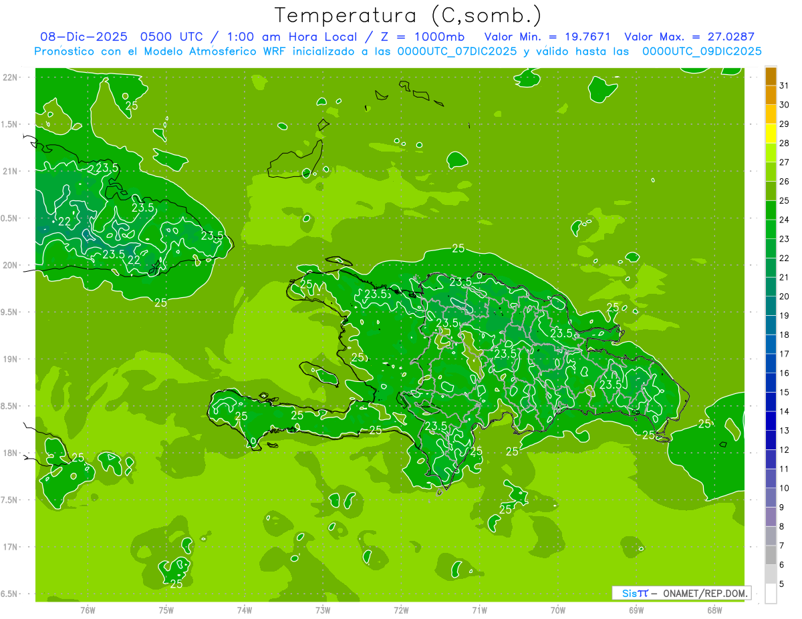Click the '72W' longitude axis label
Screen dimensions: 802x619
pos(401,610)
